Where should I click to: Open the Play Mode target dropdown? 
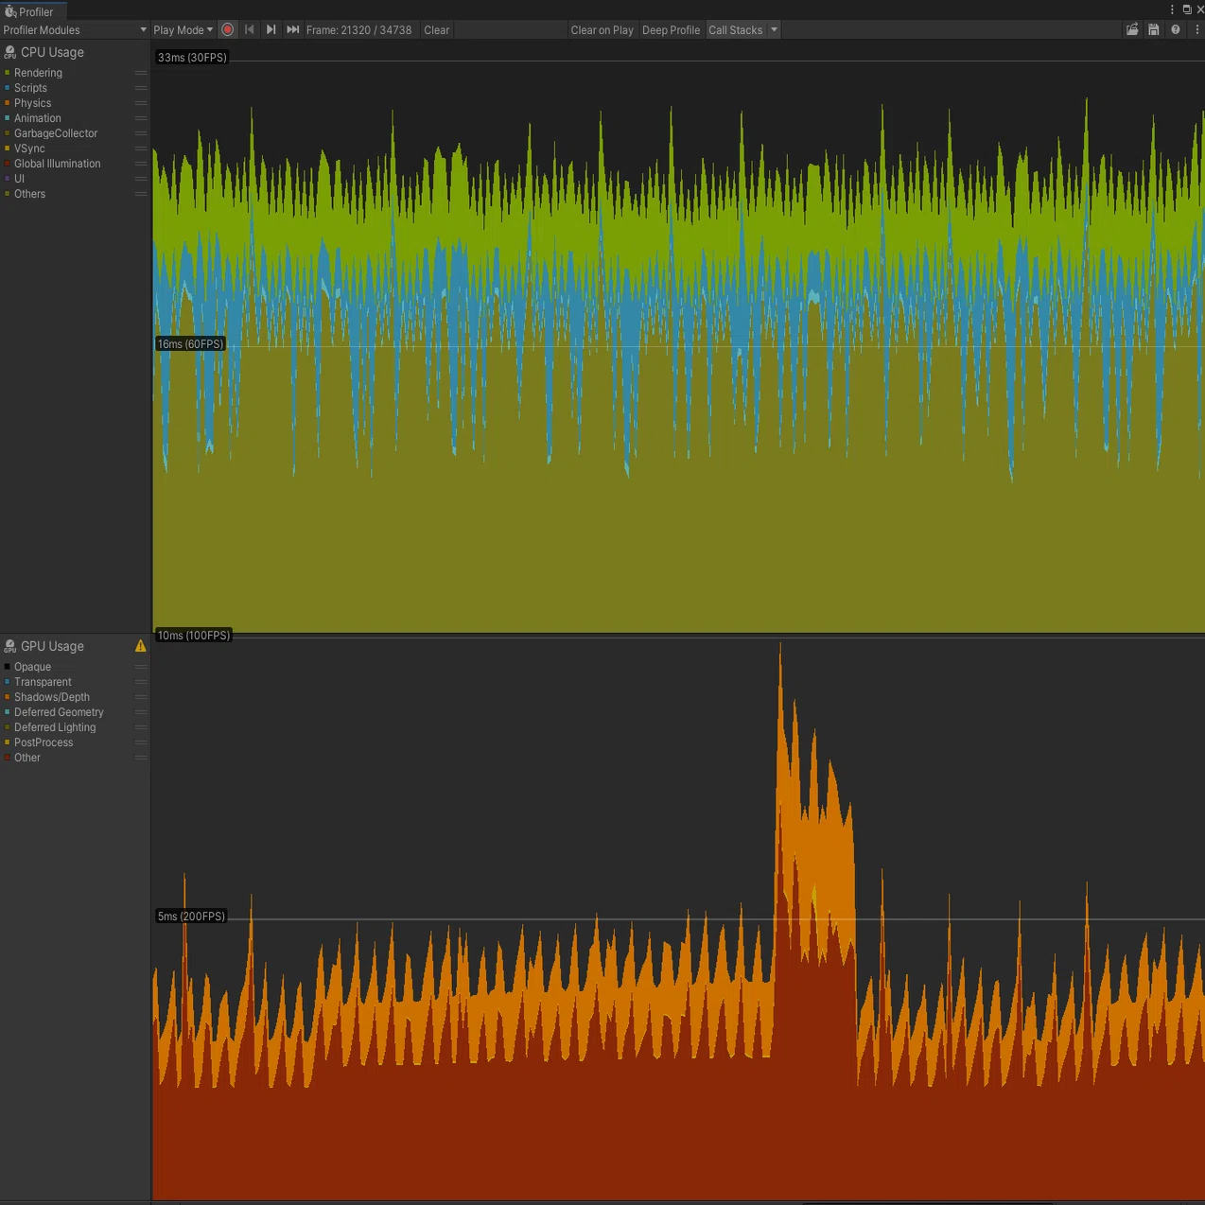[x=183, y=29]
